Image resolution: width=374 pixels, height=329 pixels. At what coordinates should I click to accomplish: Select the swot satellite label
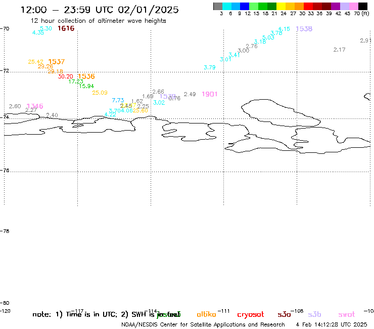point(347,315)
